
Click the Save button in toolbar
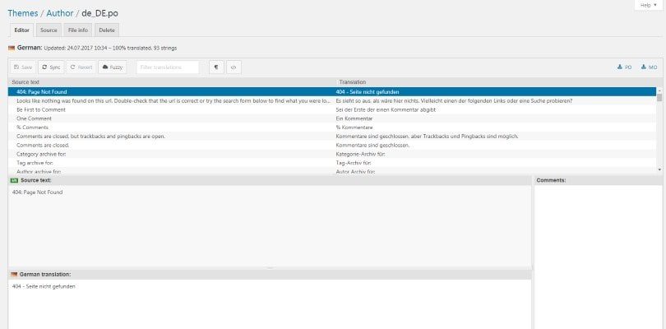pyautogui.click(x=23, y=67)
